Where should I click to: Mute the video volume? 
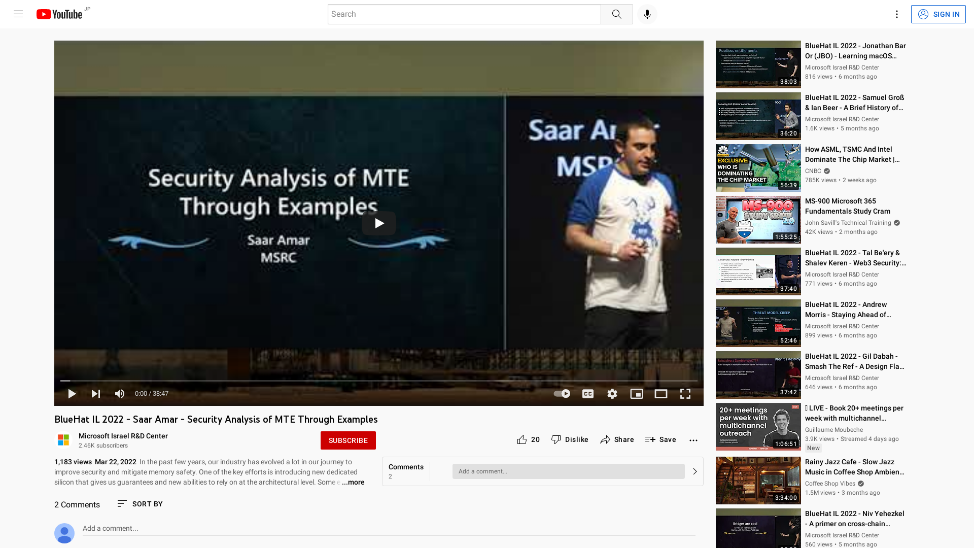120,394
